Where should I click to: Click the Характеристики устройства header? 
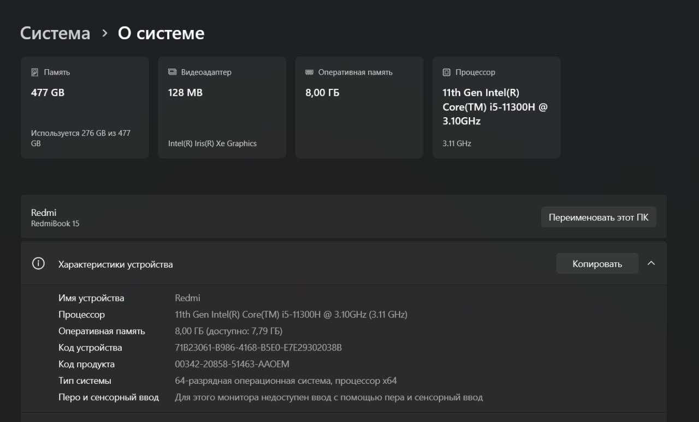pos(343,263)
